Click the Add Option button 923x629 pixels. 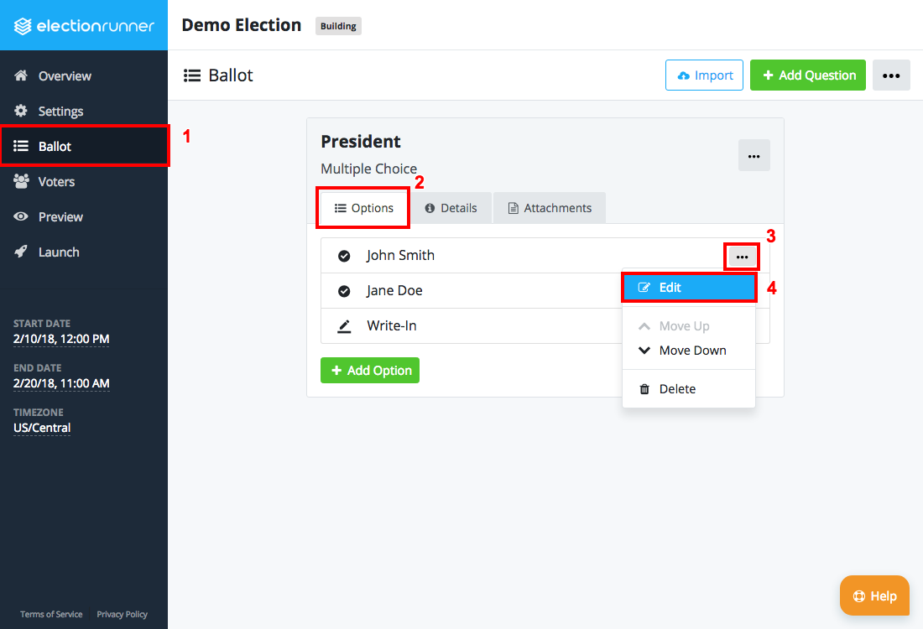(370, 370)
